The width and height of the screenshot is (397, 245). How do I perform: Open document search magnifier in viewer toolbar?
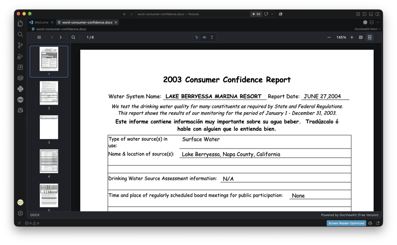[73, 37]
